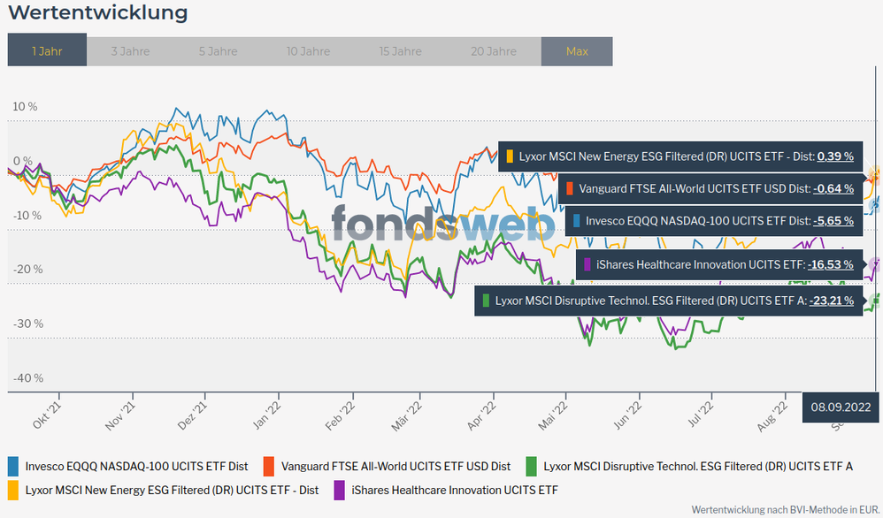Viewport: 883px width, 518px height.
Task: Click the blue Invesco EQQQ legend swatch
Action: pyautogui.click(x=13, y=466)
